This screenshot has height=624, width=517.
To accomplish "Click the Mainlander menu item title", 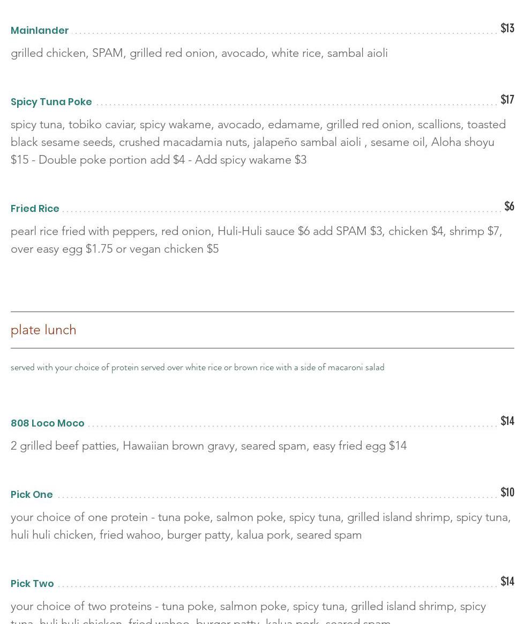I will point(39,30).
